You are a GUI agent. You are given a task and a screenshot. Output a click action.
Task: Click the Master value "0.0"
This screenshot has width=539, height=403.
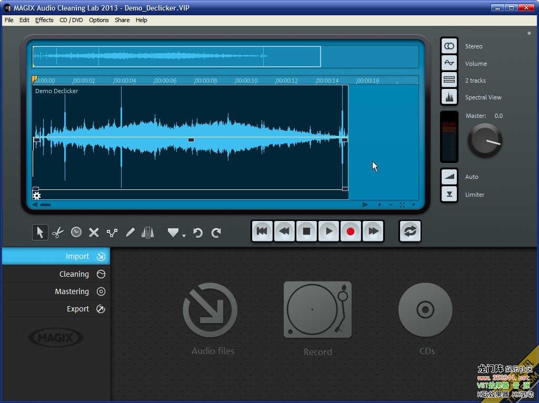pos(498,116)
